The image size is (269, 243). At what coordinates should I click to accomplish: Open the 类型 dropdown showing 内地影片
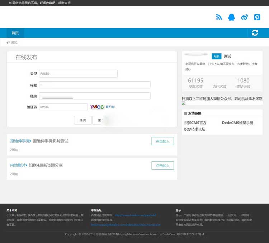78,73
